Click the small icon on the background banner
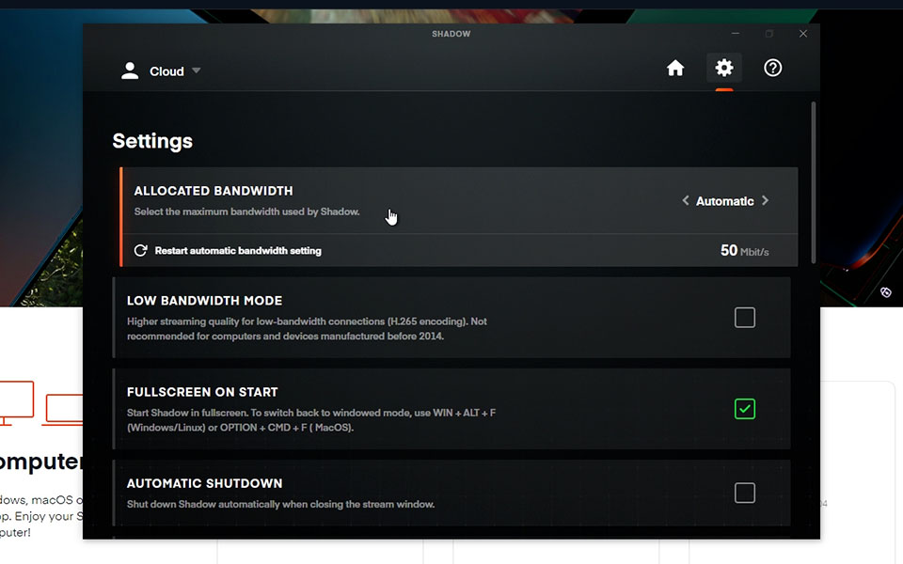 pyautogui.click(x=886, y=292)
